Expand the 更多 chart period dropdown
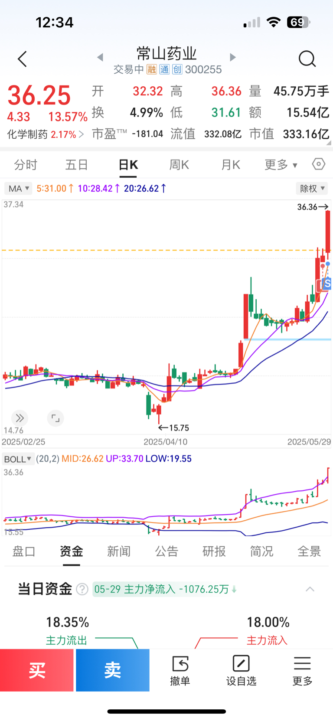The image size is (333, 721). tap(281, 165)
